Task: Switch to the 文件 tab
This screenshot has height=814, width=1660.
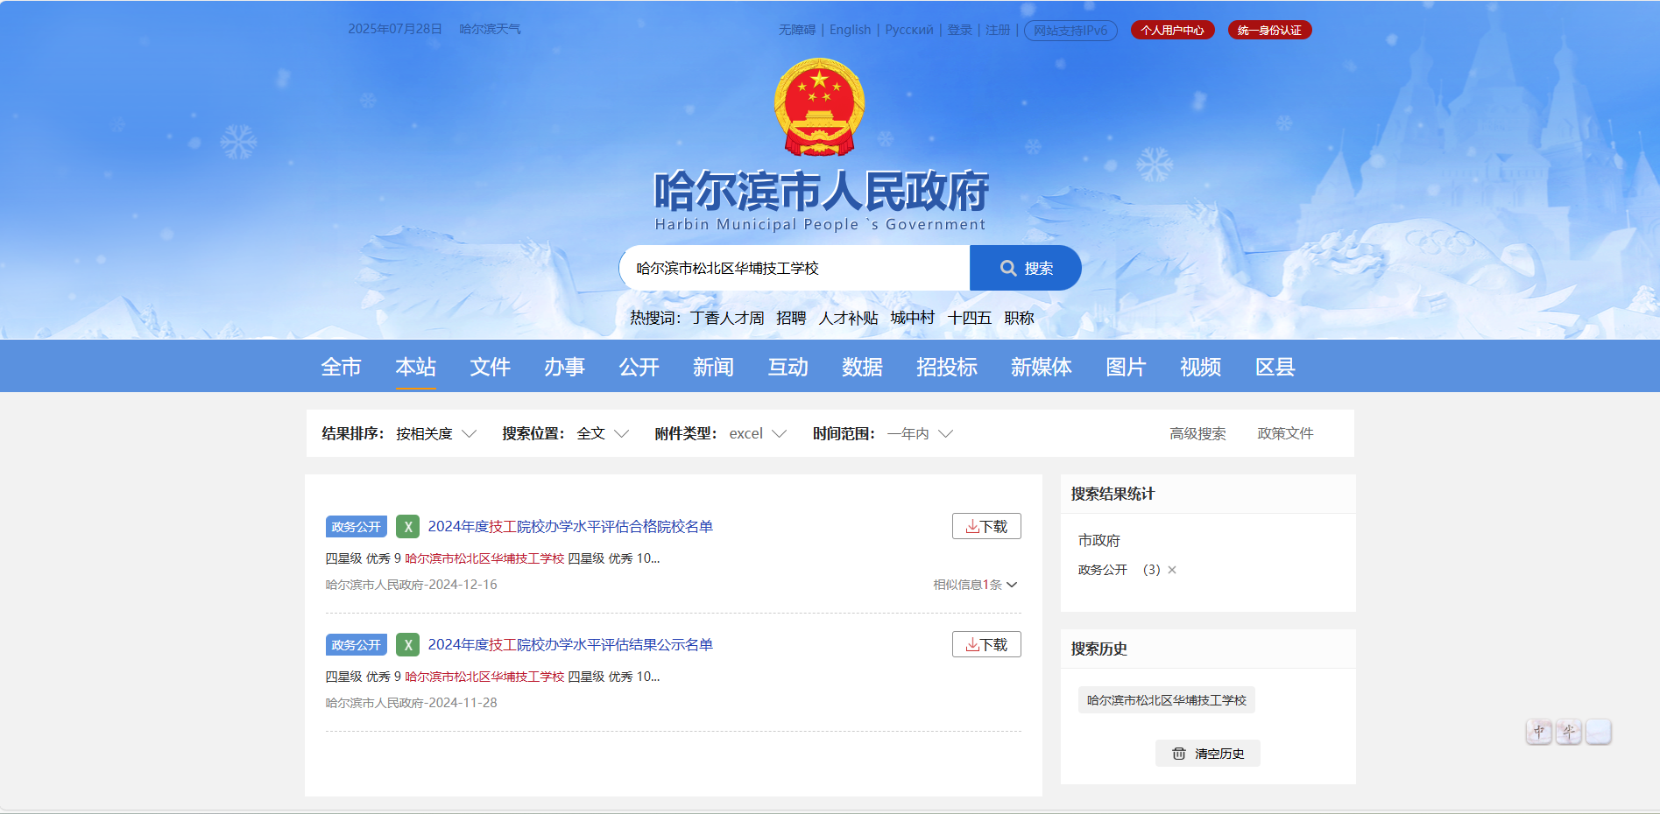Action: click(490, 367)
